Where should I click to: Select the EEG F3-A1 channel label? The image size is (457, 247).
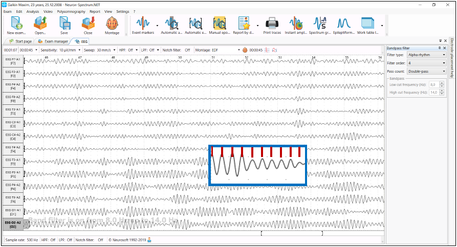coord(13,74)
